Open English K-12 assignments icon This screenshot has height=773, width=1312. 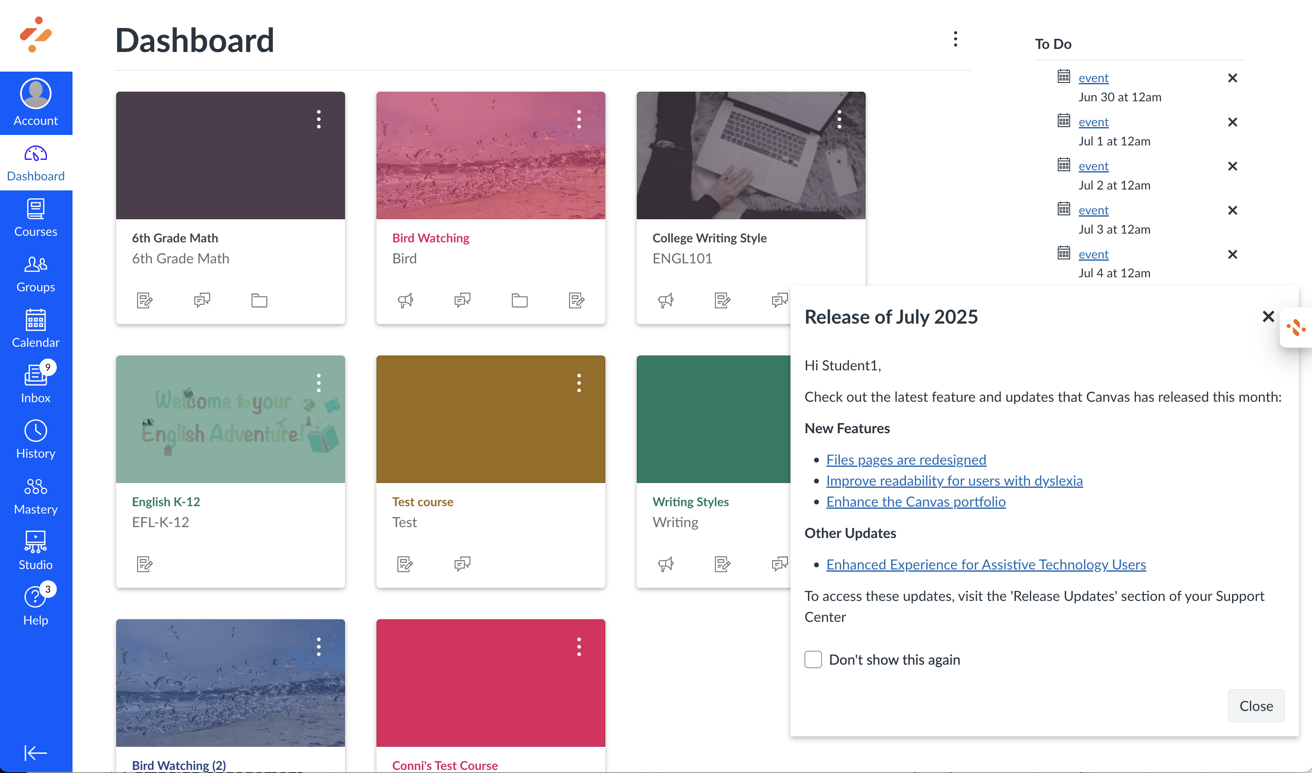(144, 564)
